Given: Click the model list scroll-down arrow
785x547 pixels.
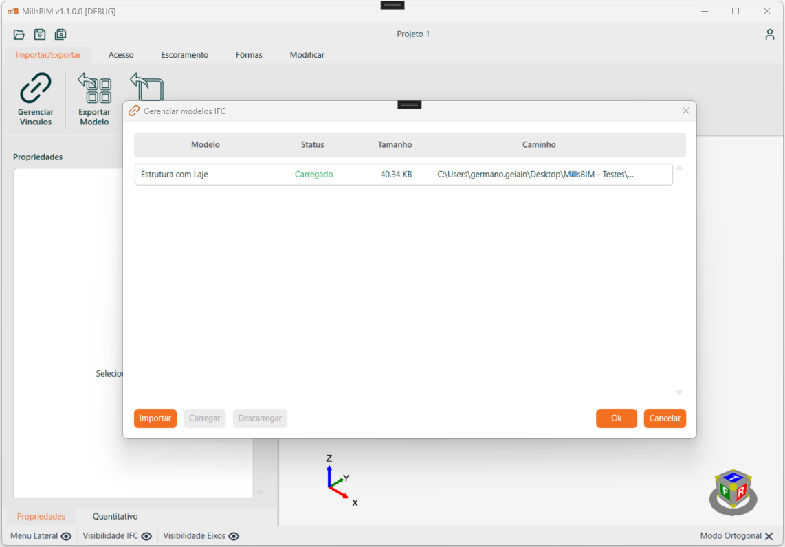Looking at the screenshot, I should 679,392.
